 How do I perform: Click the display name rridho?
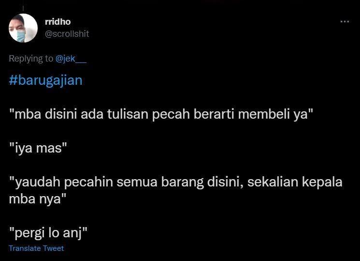coord(58,22)
